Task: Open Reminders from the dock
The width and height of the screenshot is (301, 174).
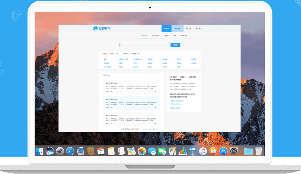Action: point(121,151)
